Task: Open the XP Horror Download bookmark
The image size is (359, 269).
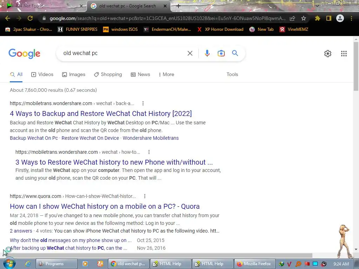Action: (x=220, y=29)
